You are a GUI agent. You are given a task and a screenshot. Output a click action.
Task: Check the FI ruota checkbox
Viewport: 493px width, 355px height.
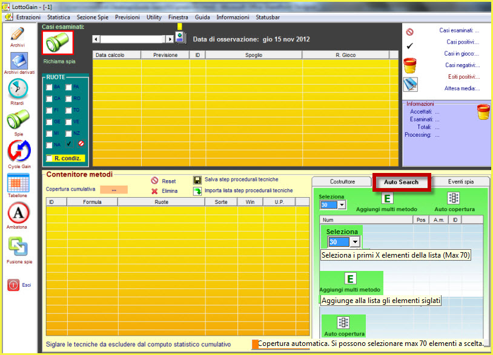click(49, 111)
